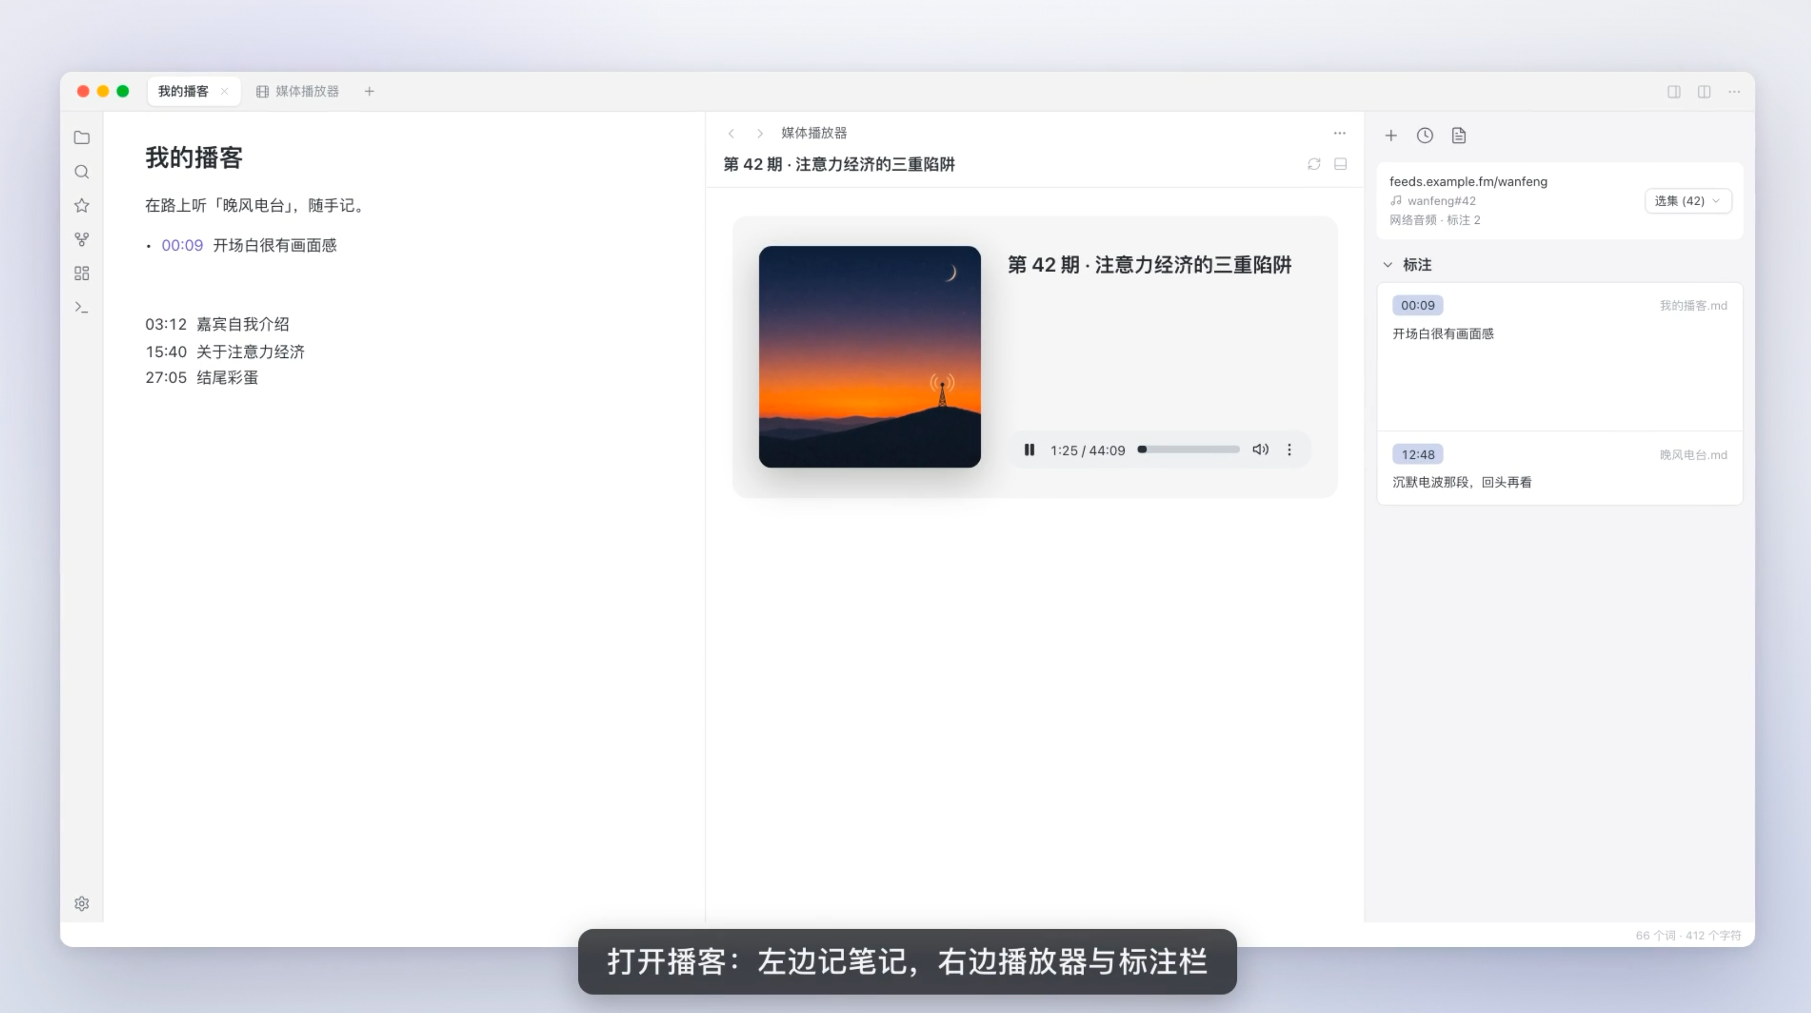1811x1013 pixels.
Task: Open the 我的播客.md source link
Action: (x=1693, y=306)
